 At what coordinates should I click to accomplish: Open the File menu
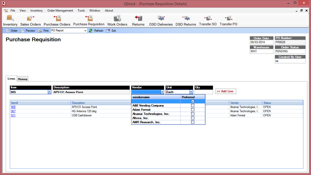[x=13, y=11]
